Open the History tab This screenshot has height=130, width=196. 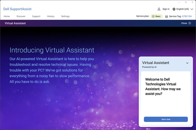51,16
